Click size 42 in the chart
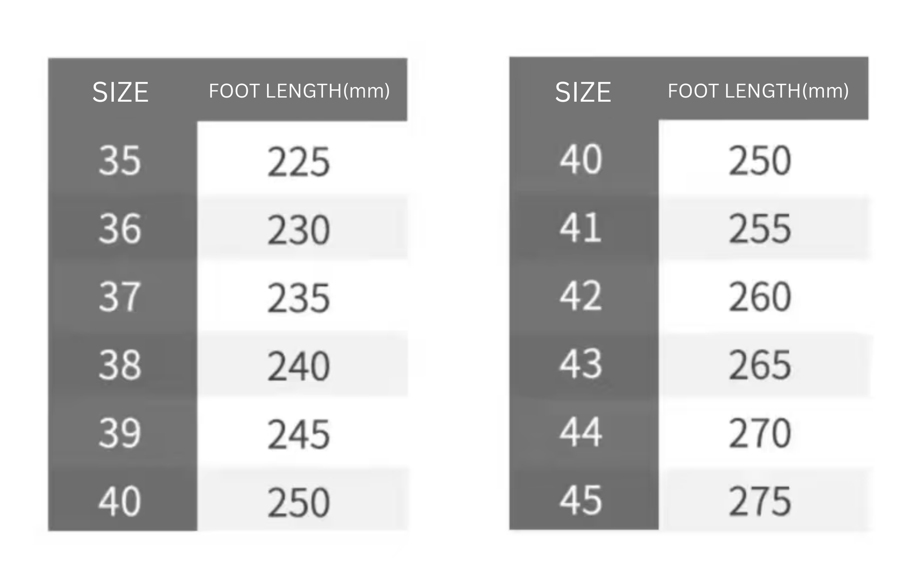The width and height of the screenshot is (918, 588). 581,296
